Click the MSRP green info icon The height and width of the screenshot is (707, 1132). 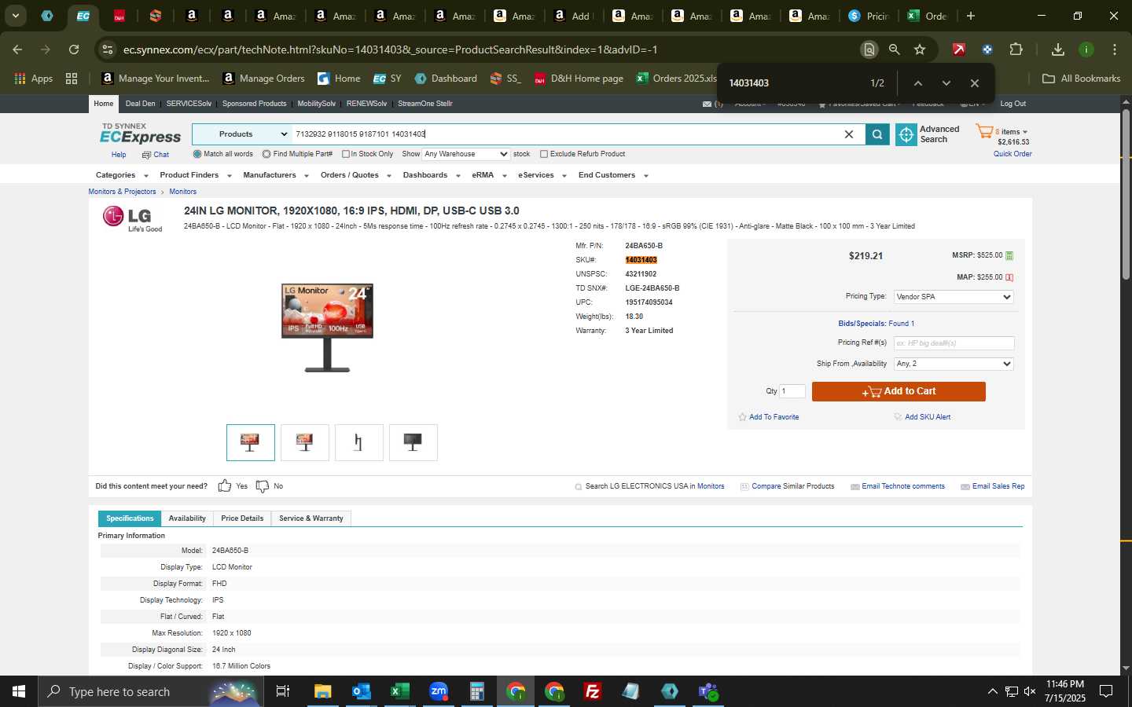pyautogui.click(x=1009, y=255)
